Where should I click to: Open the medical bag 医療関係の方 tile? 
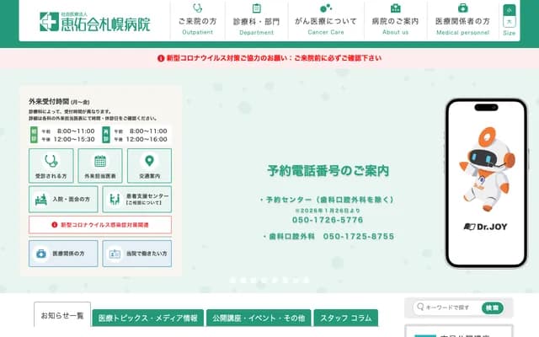(x=63, y=253)
